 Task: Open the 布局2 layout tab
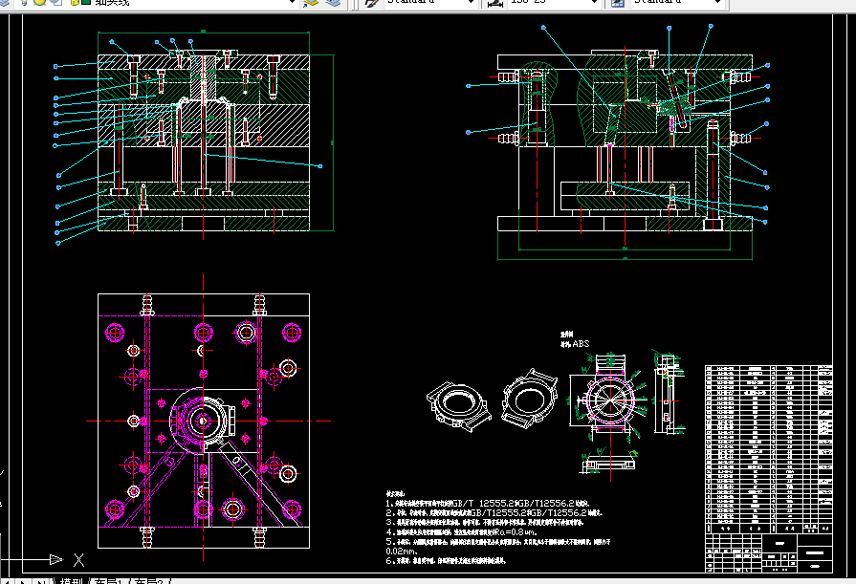point(148,580)
